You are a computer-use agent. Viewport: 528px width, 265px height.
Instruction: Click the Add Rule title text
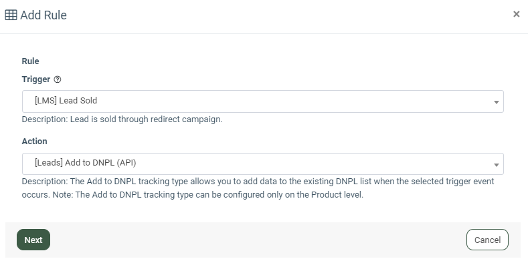pyautogui.click(x=43, y=15)
